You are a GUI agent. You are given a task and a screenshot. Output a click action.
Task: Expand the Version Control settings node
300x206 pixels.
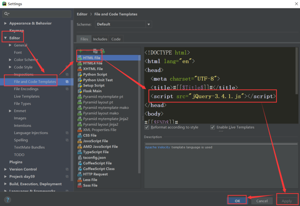[x=5, y=169]
